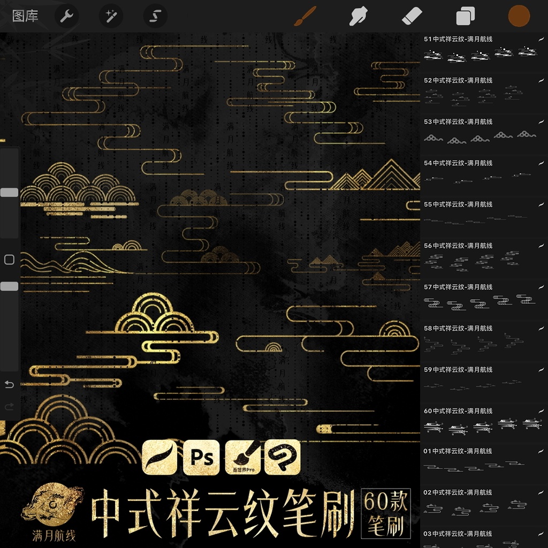Open the Layers panel

(465, 16)
